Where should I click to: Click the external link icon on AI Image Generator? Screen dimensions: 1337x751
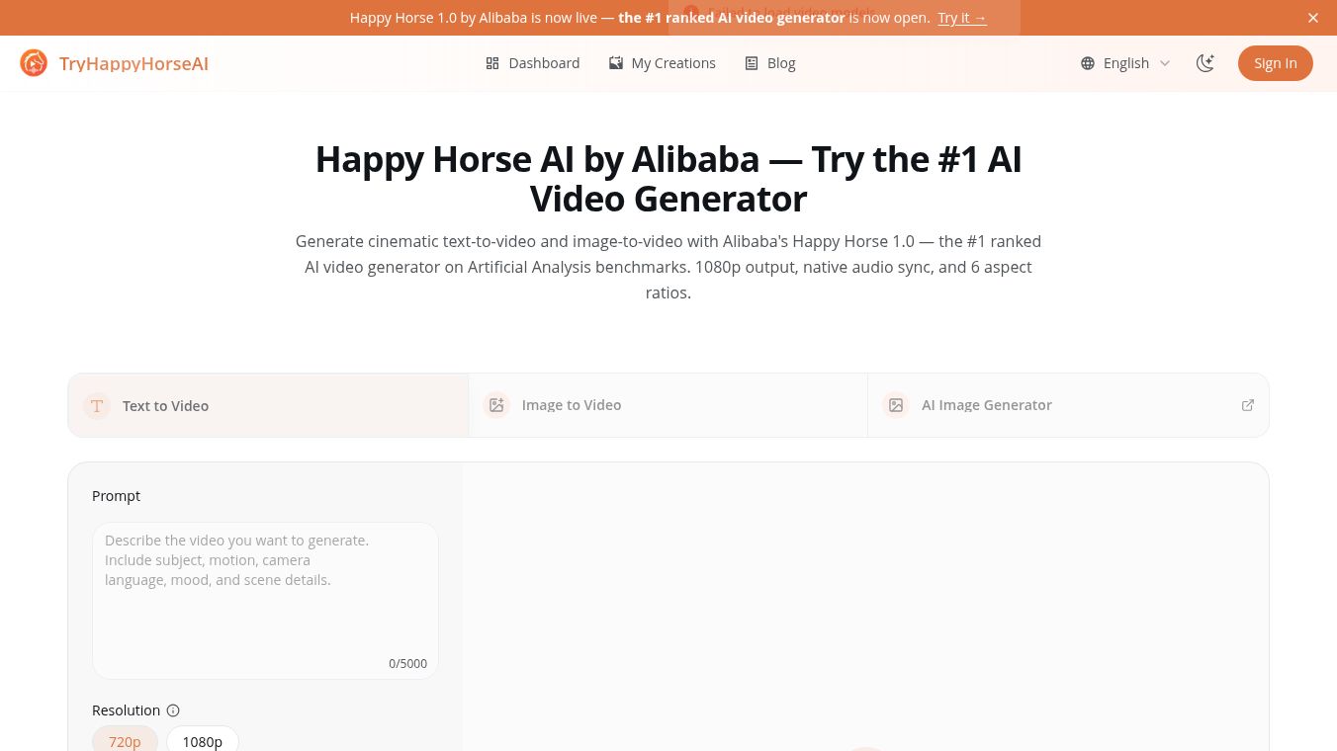(x=1248, y=405)
